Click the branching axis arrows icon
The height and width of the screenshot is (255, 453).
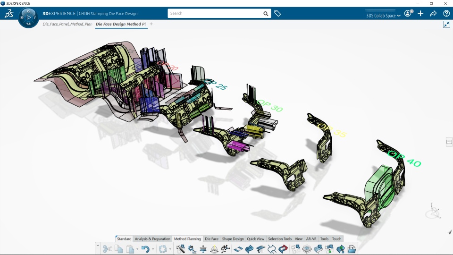coord(226,249)
